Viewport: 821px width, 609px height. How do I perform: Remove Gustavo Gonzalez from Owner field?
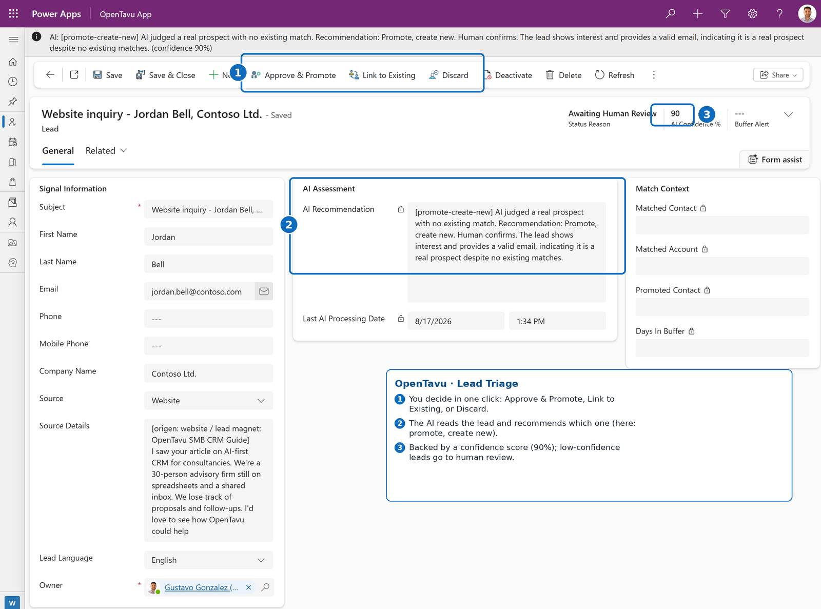249,587
